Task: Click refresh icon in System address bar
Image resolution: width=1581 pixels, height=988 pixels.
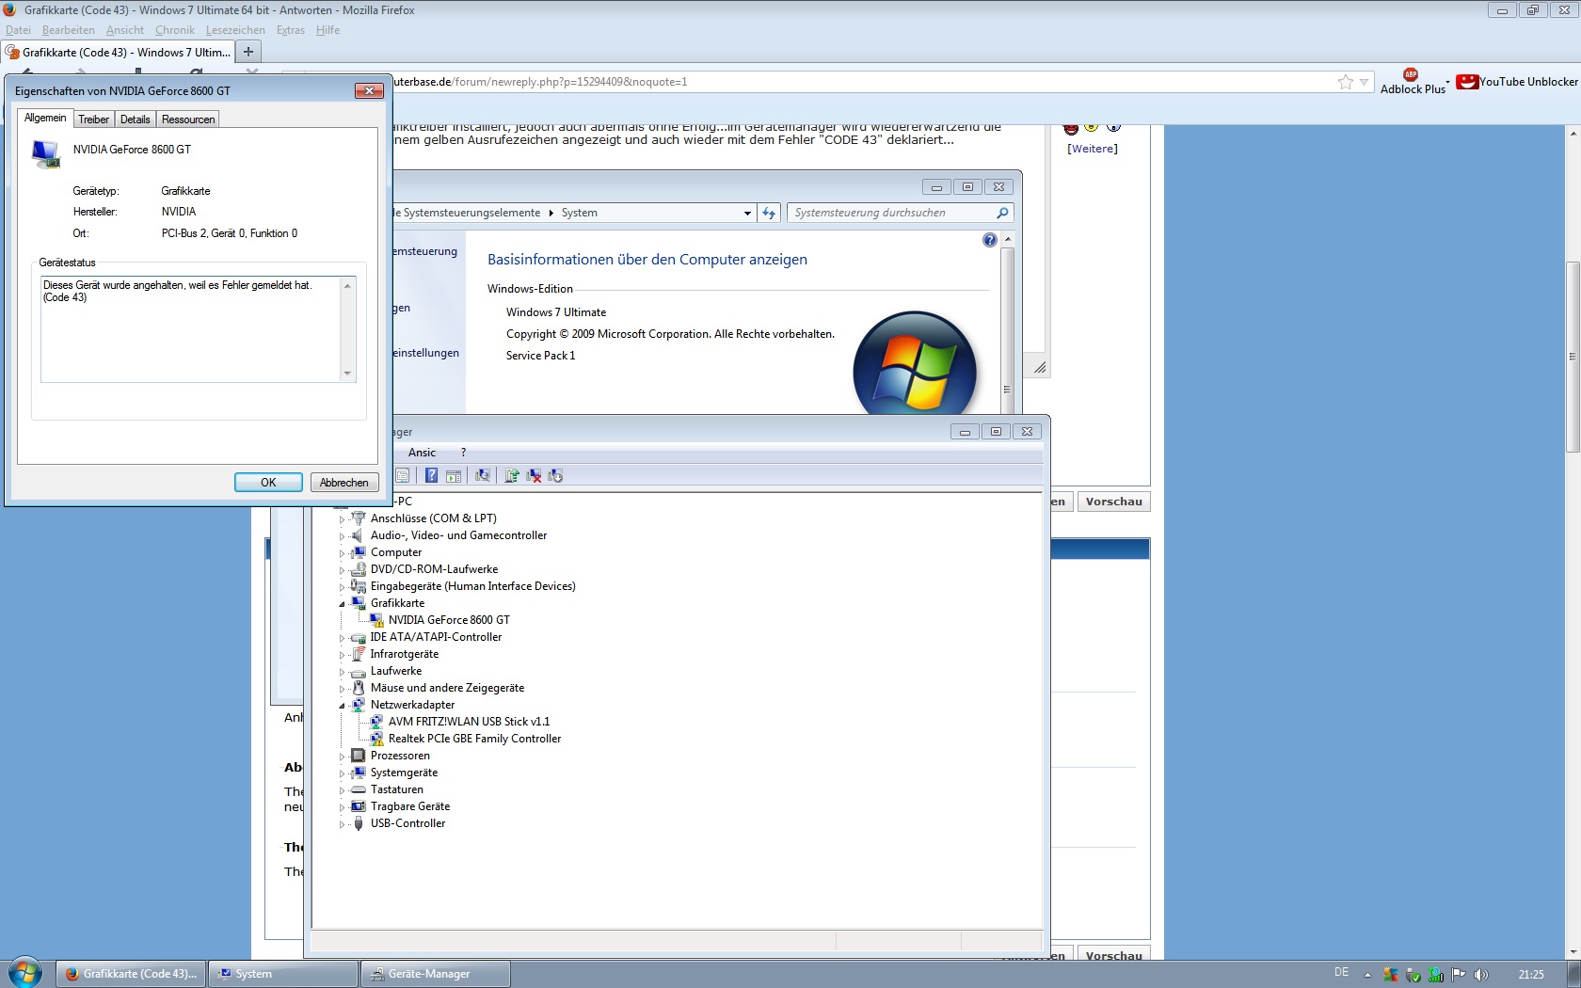Action: tap(769, 213)
